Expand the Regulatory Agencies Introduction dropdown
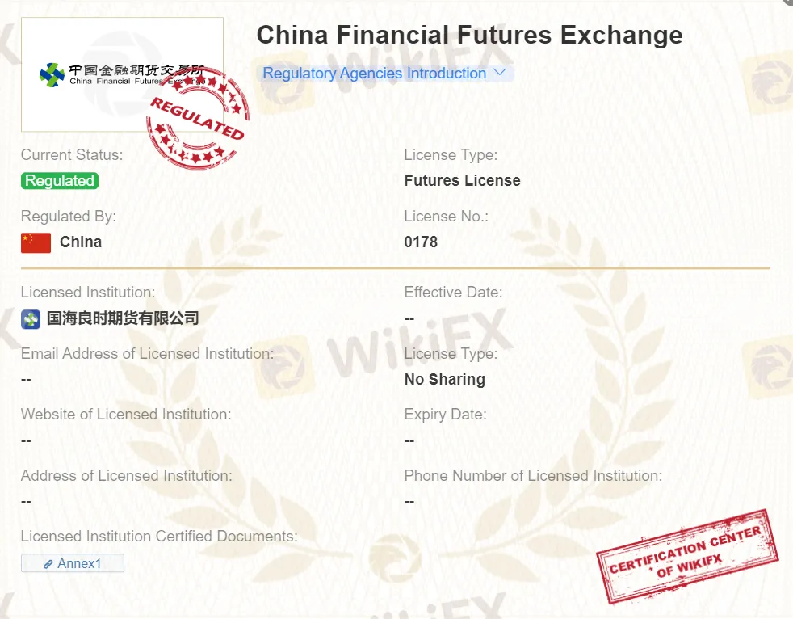 [375, 74]
